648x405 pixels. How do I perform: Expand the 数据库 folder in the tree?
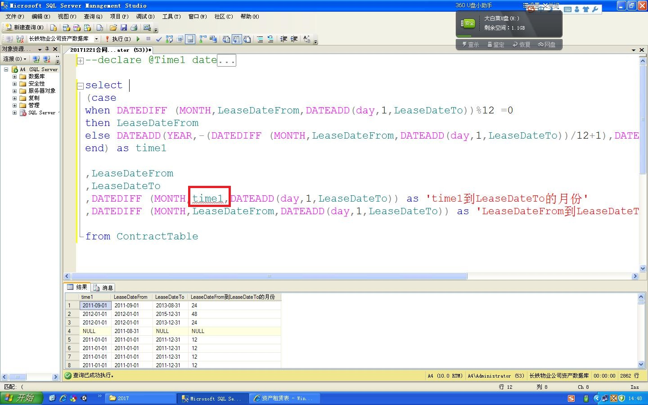pos(14,76)
